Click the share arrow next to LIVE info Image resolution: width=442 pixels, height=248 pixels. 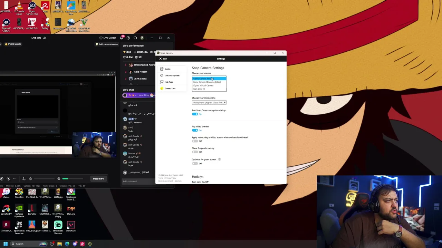[x=45, y=38]
